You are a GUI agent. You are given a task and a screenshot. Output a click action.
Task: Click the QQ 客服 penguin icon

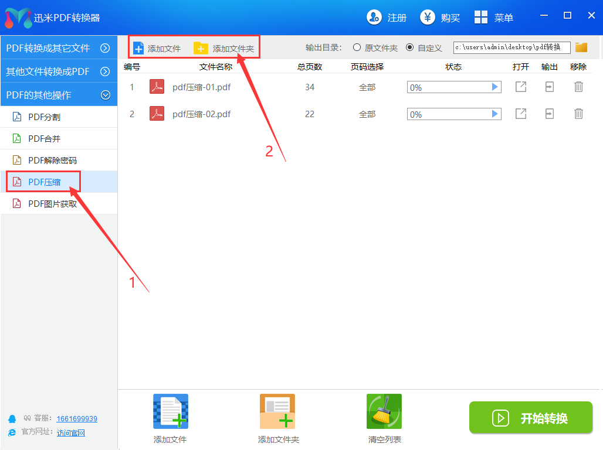12,418
